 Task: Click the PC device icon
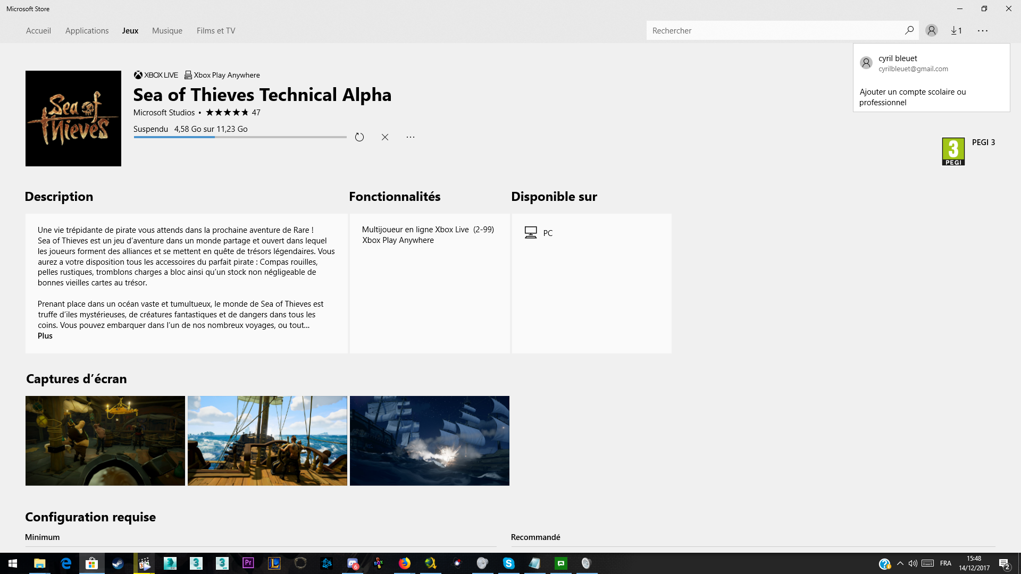coord(531,233)
